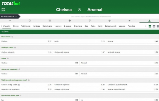This screenshot has width=159, height=101.
Task: Open the Twitter bird icon tab
Action: tap(129, 20)
